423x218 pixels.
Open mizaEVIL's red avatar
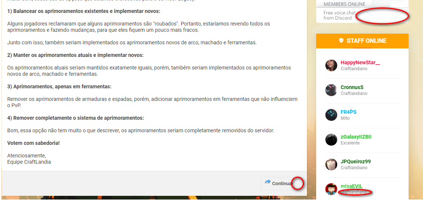(331, 189)
